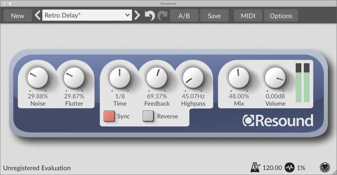Click the 120.00 tempo value
The width and height of the screenshot is (337, 175).
[x=272, y=168]
